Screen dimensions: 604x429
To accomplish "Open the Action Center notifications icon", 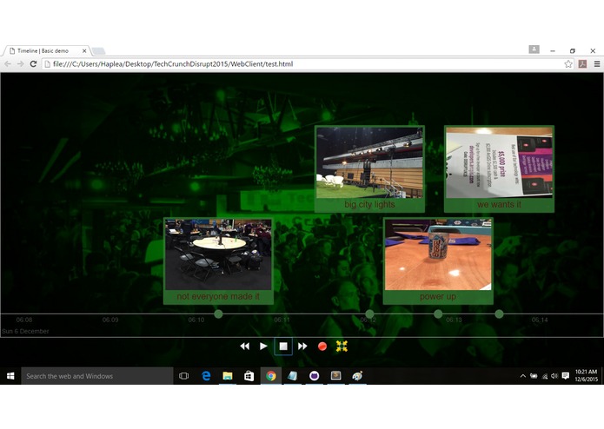I will [566, 376].
